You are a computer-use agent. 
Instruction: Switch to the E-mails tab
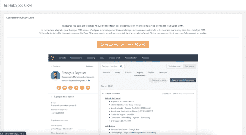pyautogui.click(x=128, y=73)
